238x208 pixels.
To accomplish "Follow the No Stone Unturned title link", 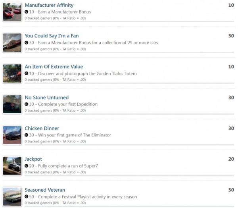I will (x=46, y=97).
